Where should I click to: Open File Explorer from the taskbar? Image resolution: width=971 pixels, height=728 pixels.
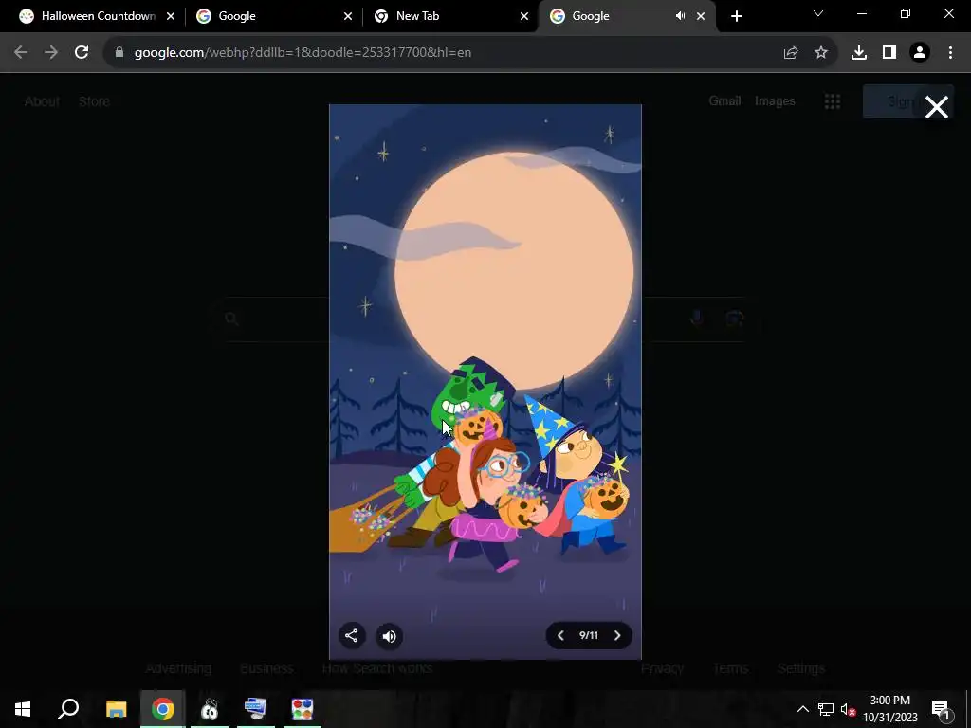coord(116,709)
